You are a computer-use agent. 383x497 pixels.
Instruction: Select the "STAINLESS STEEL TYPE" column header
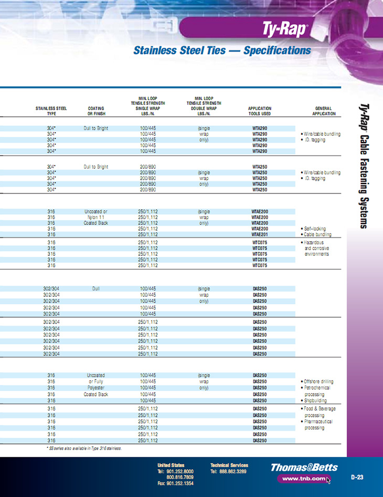tap(51, 111)
